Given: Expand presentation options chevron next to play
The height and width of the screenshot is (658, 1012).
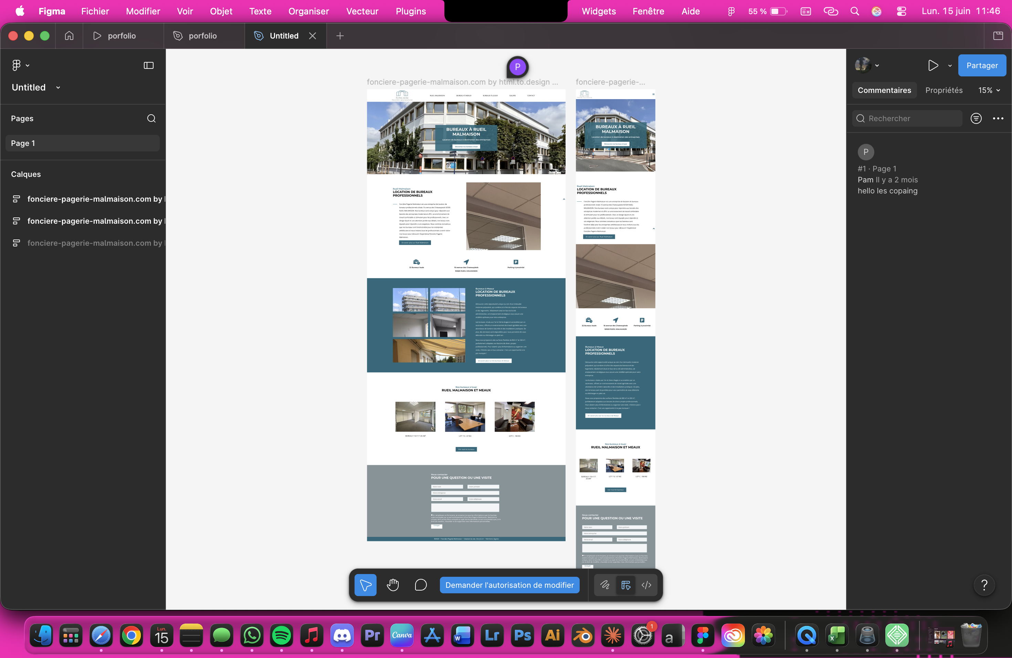Looking at the screenshot, I should click(950, 65).
